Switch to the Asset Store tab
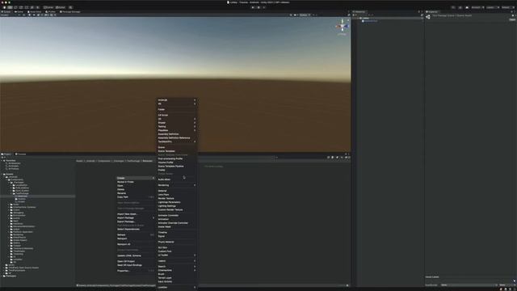The image size is (517, 291). [35, 11]
